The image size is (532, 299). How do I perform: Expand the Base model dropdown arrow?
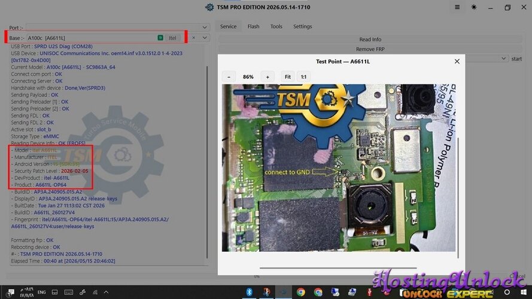205,38
